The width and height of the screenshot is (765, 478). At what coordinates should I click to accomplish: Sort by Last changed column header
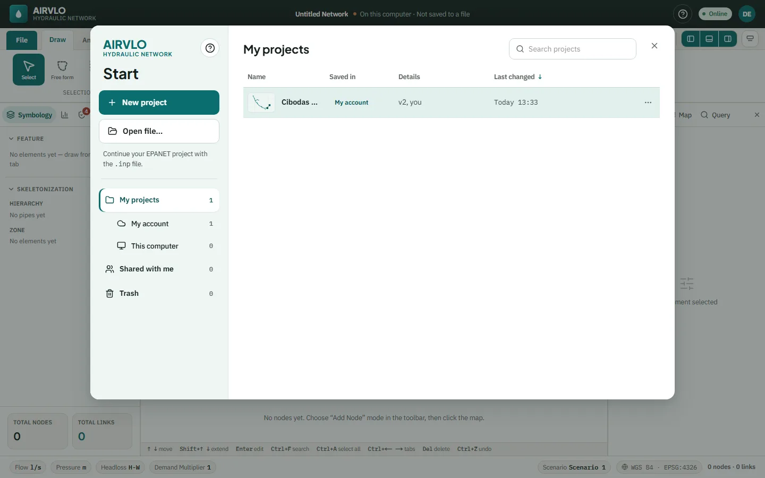(518, 77)
